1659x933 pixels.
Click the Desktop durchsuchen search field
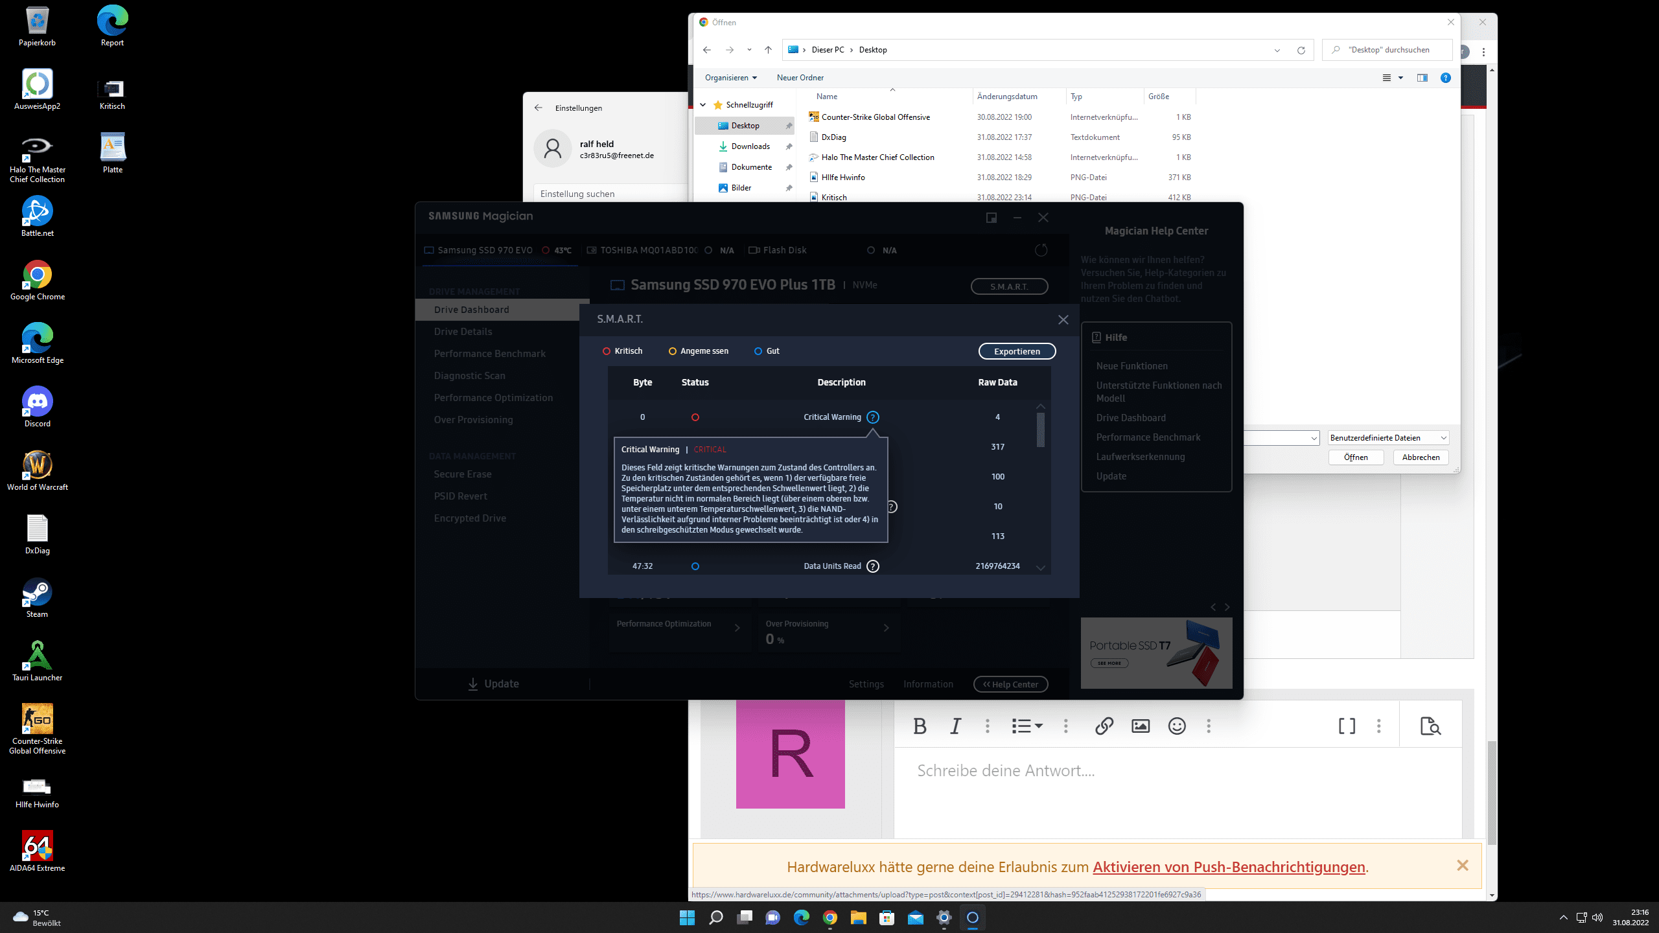(x=1387, y=50)
